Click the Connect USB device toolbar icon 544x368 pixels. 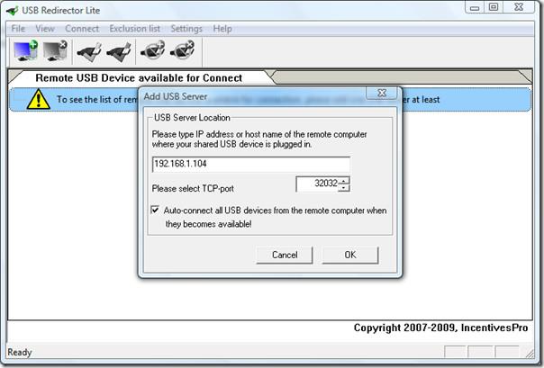pyautogui.click(x=88, y=52)
